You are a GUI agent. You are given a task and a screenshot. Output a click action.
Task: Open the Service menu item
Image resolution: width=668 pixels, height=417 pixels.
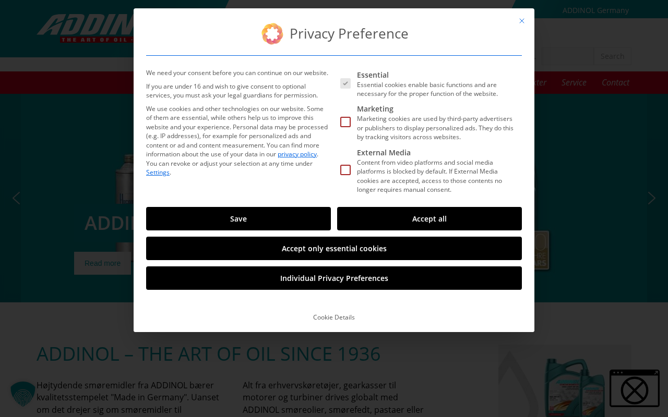(574, 82)
